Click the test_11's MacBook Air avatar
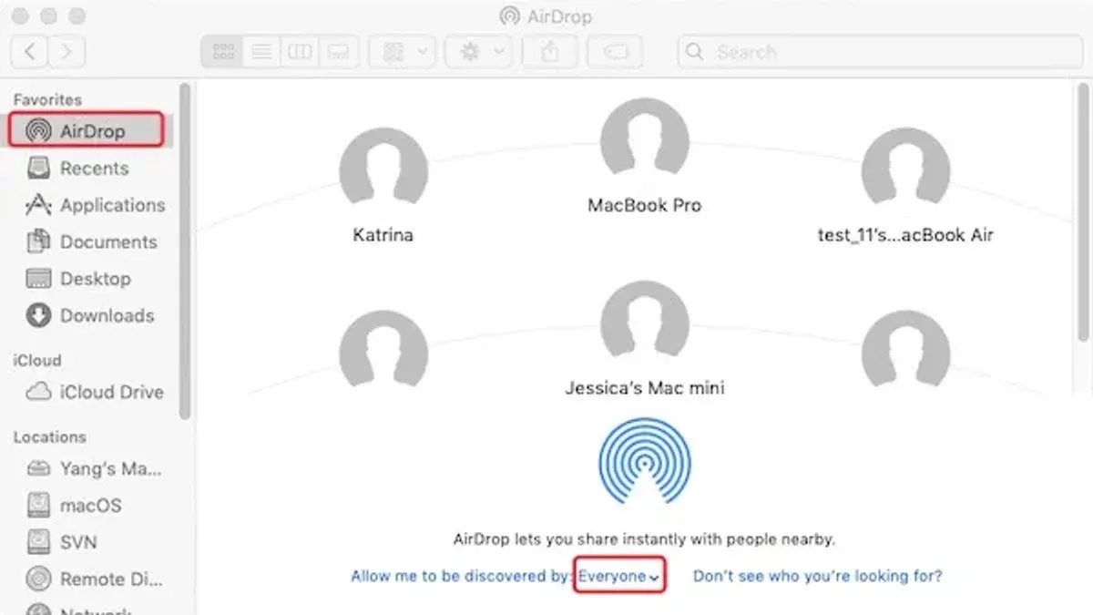The image size is (1093, 615). point(905,171)
